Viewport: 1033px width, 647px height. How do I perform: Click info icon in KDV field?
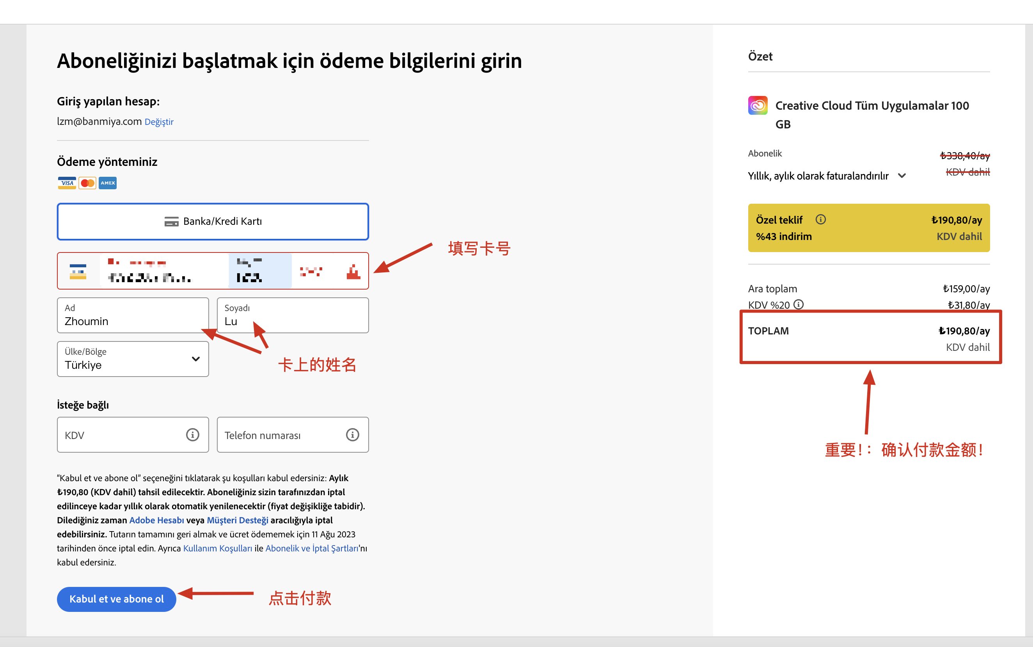point(192,435)
